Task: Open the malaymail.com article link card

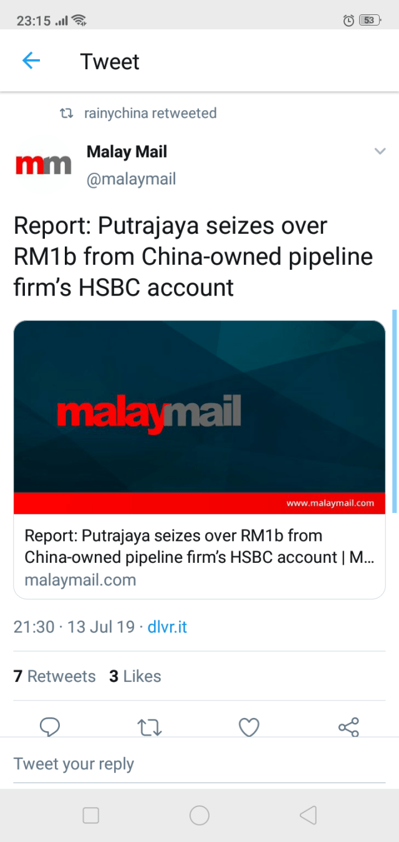Action: (x=199, y=557)
